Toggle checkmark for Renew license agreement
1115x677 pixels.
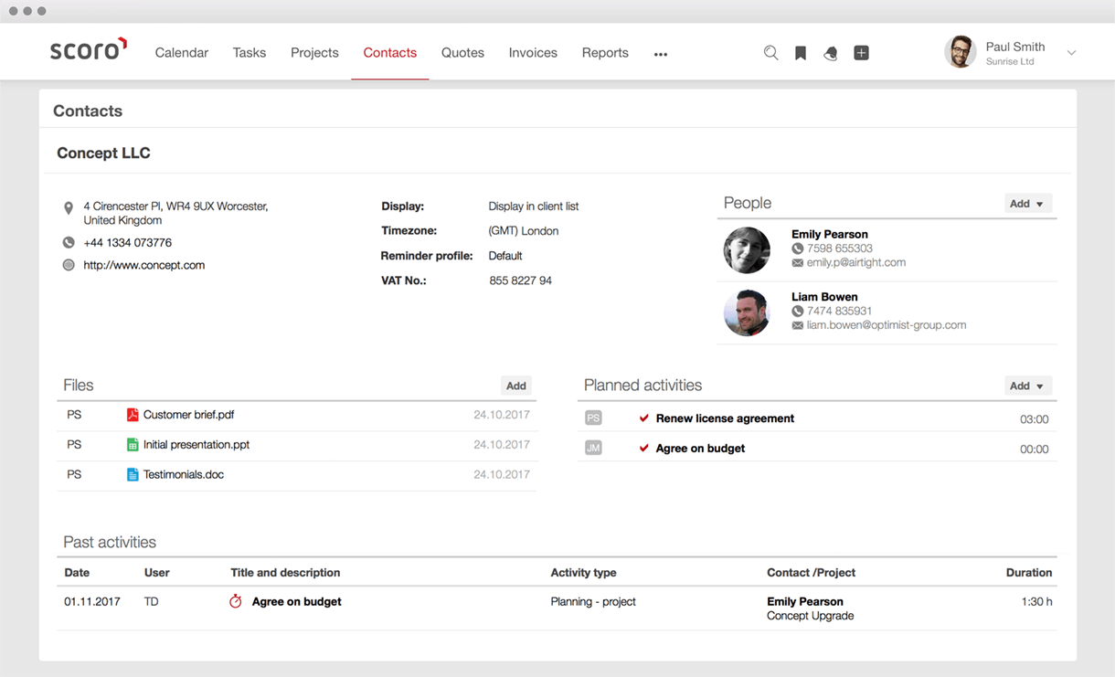tap(644, 418)
